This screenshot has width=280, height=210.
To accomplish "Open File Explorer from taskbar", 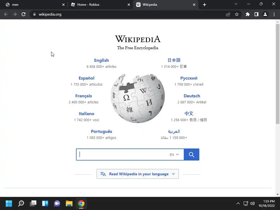I will 69,203.
